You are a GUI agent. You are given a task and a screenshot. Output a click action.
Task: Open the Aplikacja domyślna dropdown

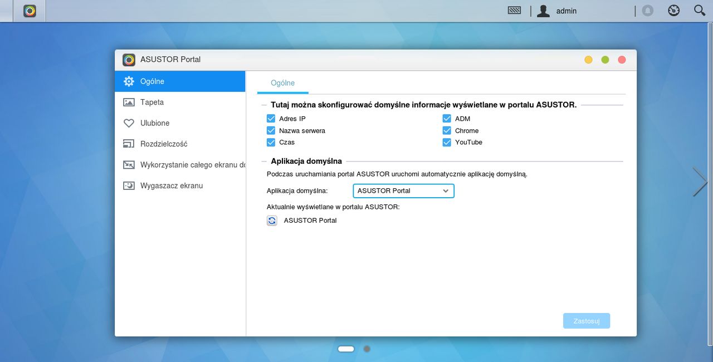403,190
